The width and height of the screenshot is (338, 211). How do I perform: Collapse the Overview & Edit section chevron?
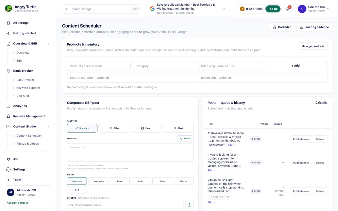coord(48,44)
